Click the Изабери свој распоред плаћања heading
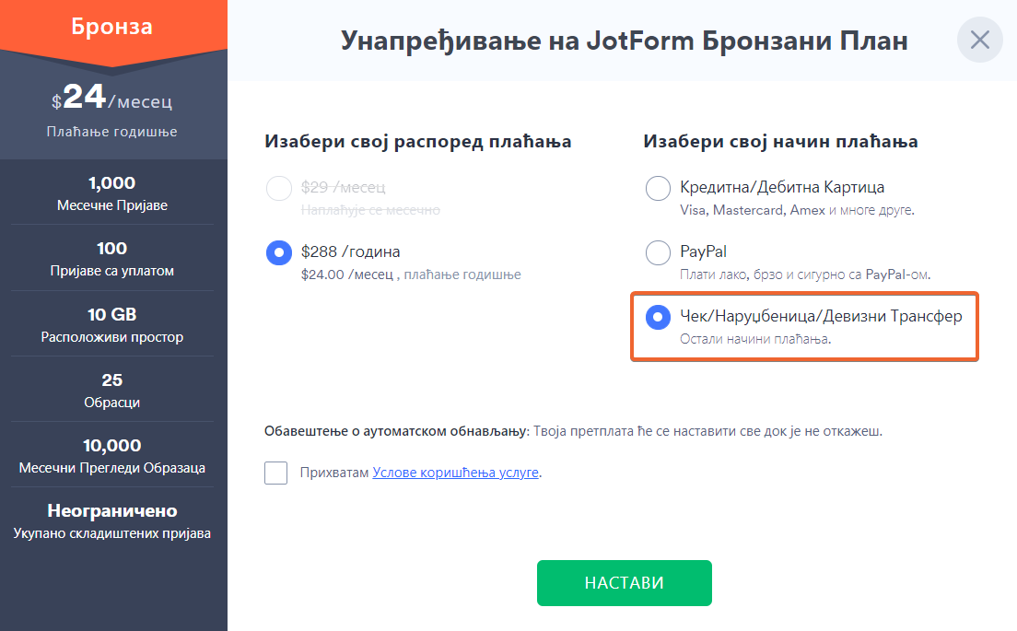 tap(418, 141)
